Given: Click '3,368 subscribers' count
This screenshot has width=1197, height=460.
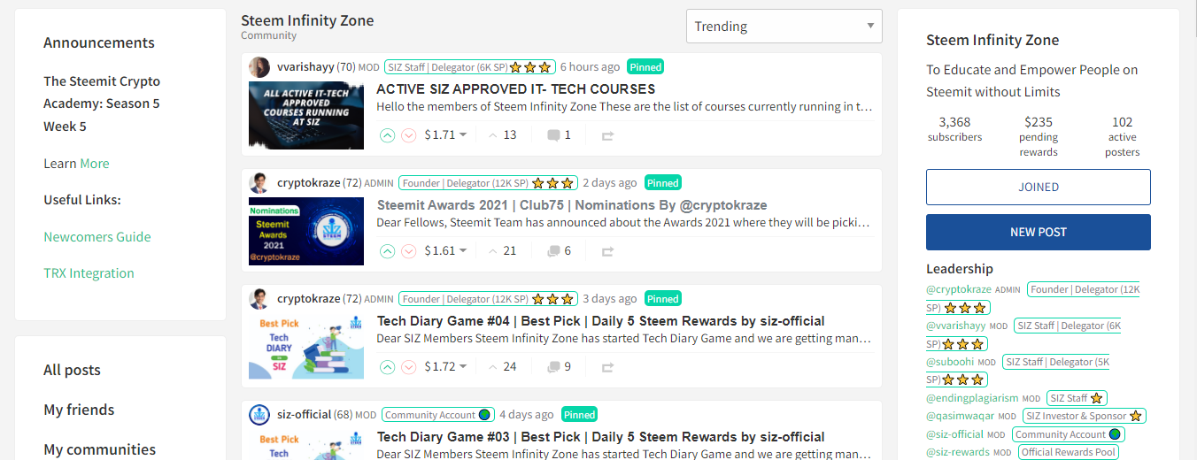Looking at the screenshot, I should pos(954,129).
